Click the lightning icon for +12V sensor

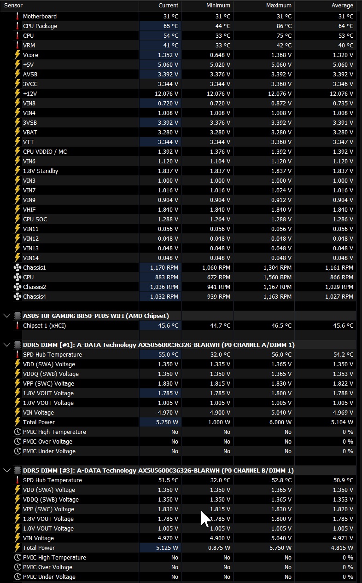coord(18,94)
